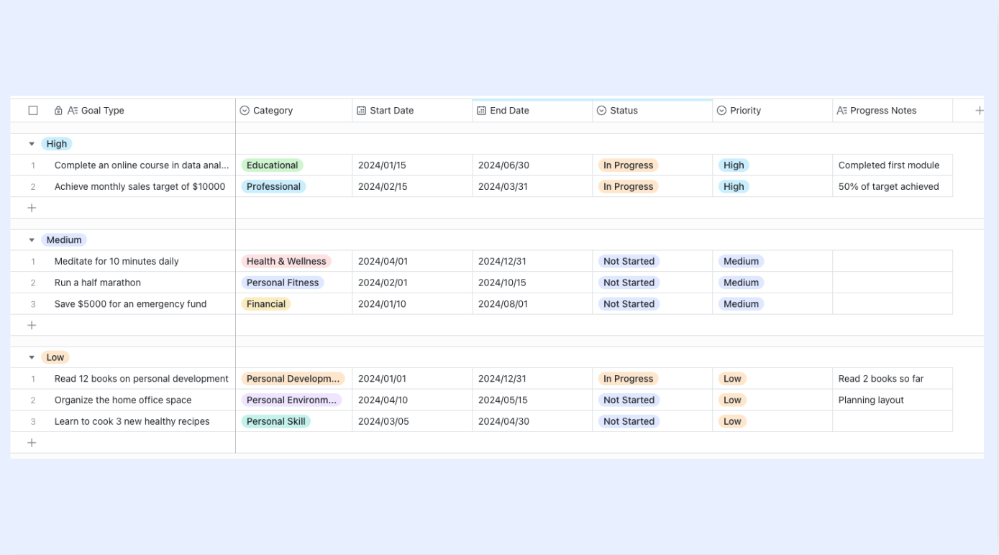
Task: Click the text-type icon beside Goal Type
Action: [73, 111]
